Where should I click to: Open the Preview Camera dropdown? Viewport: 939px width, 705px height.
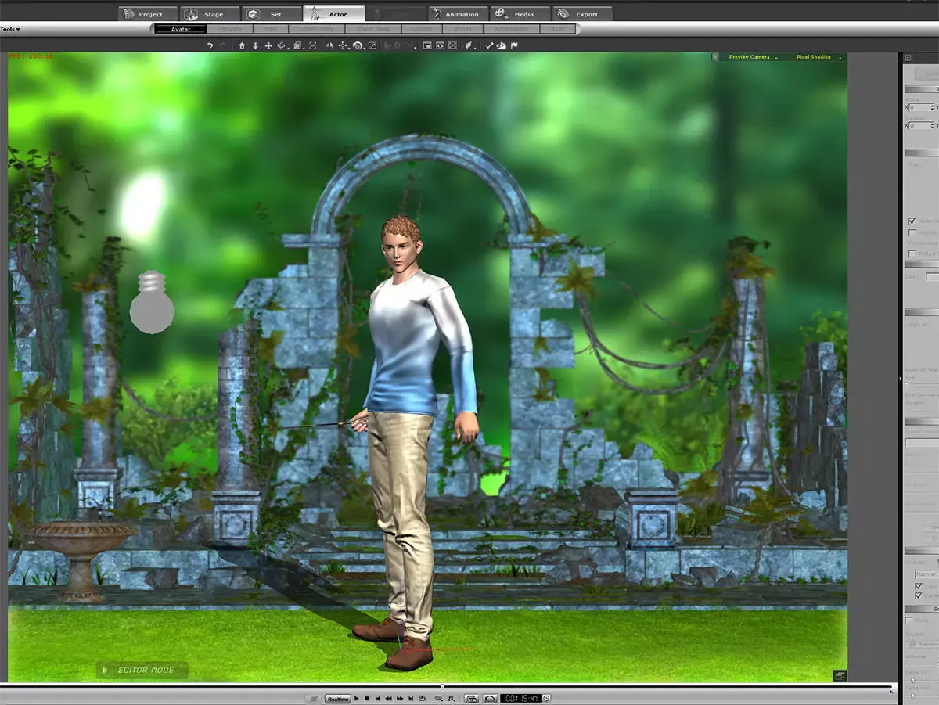click(752, 57)
